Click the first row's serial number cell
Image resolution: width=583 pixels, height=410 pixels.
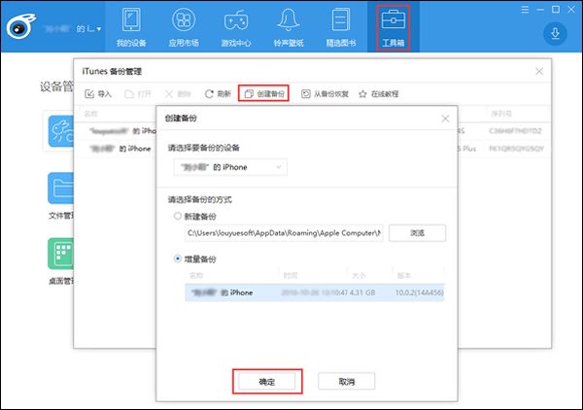515,131
